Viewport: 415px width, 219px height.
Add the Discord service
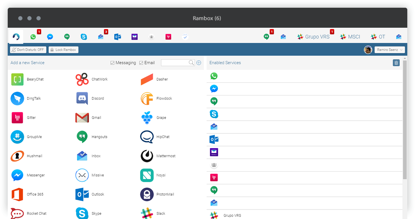coord(90,98)
